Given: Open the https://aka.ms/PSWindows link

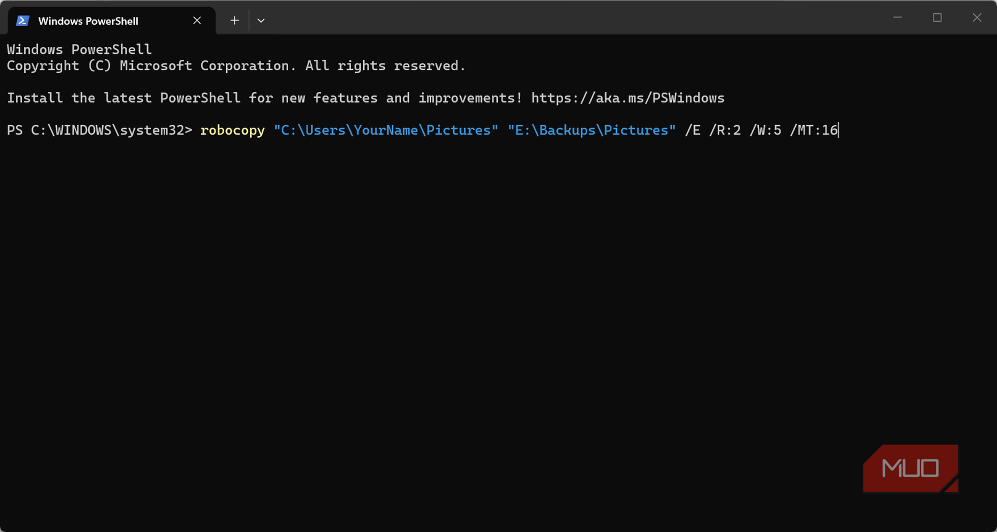Looking at the screenshot, I should pyautogui.click(x=628, y=98).
